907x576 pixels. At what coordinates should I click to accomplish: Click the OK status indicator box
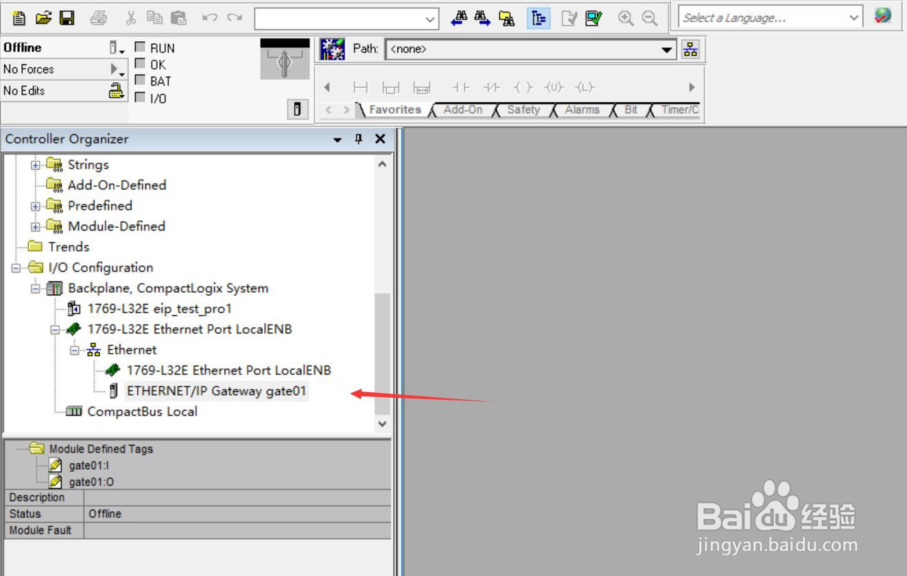pos(140,64)
